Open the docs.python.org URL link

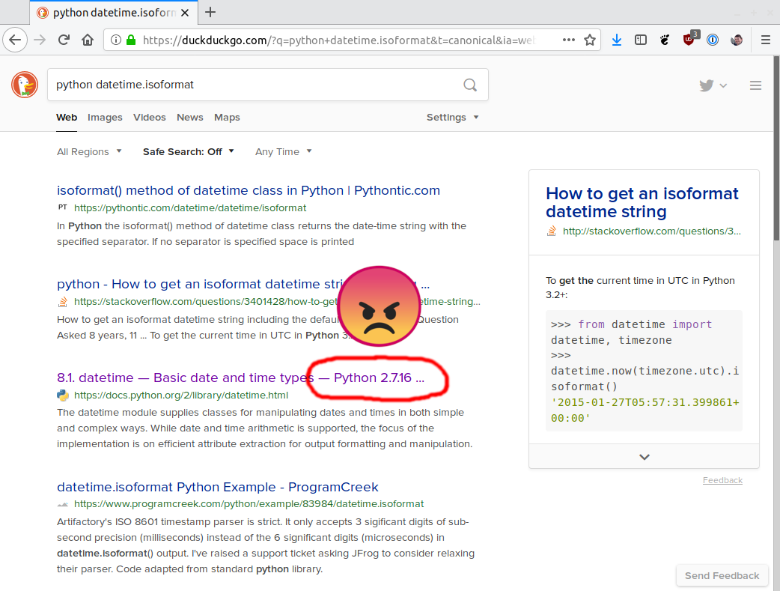(x=181, y=395)
